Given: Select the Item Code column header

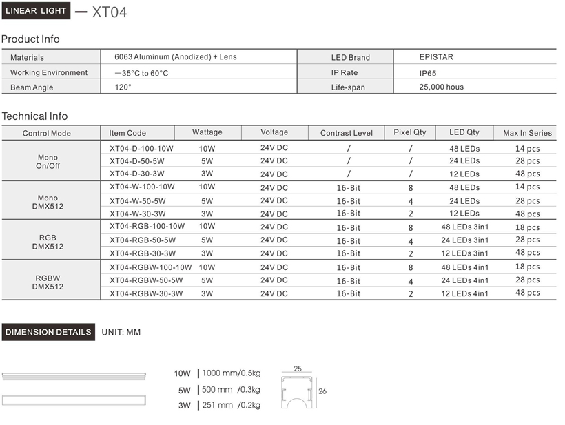Looking at the screenshot, I should pyautogui.click(x=127, y=133).
